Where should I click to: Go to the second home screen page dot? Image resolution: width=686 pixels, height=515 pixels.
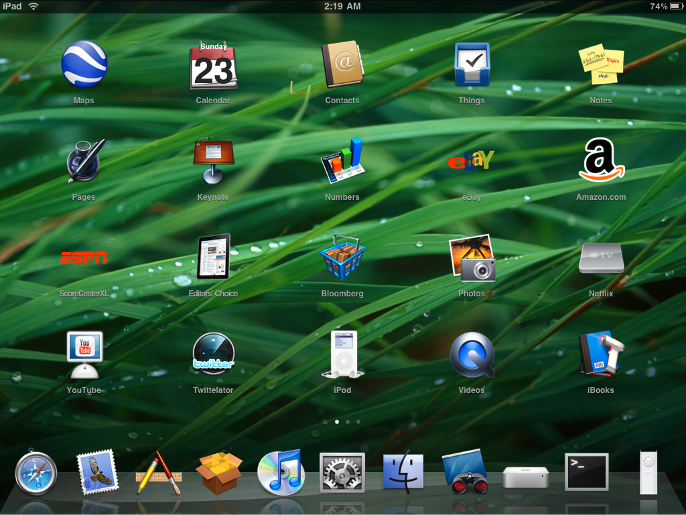click(x=348, y=422)
